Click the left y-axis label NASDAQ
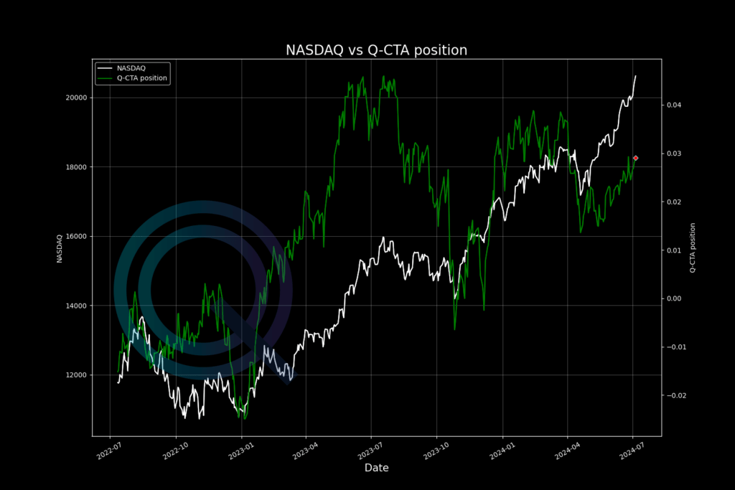 (60, 248)
